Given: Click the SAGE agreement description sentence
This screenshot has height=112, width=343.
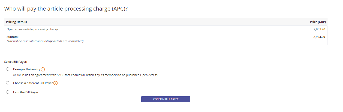Looking at the screenshot, I should [86, 75].
